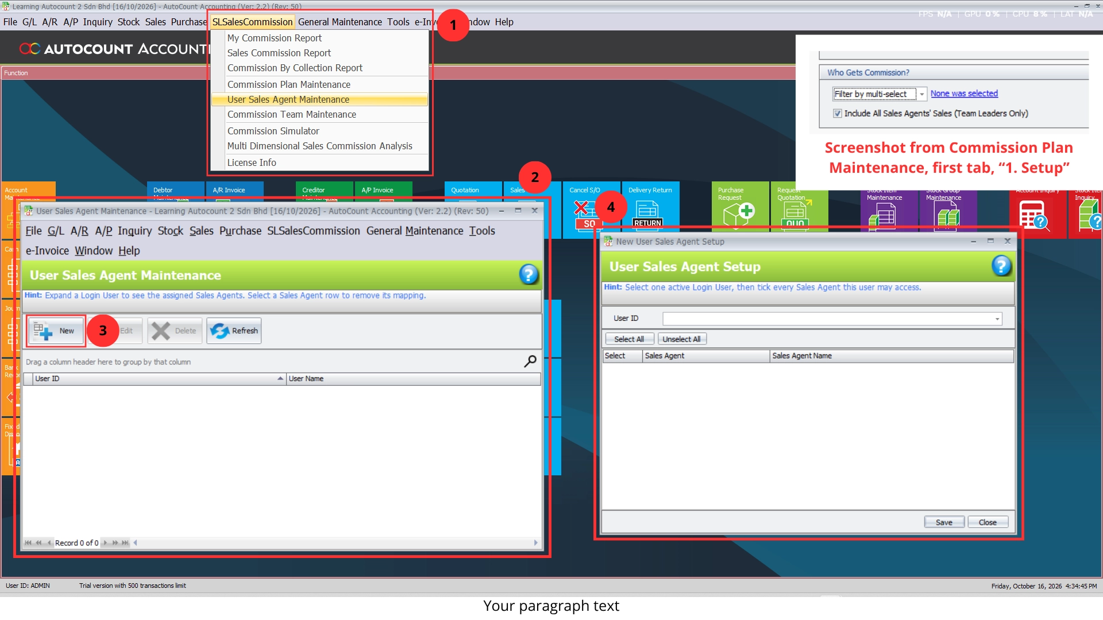Jump to last record arrow in navigator
Viewport: 1103px width, 620px height.
[125, 542]
